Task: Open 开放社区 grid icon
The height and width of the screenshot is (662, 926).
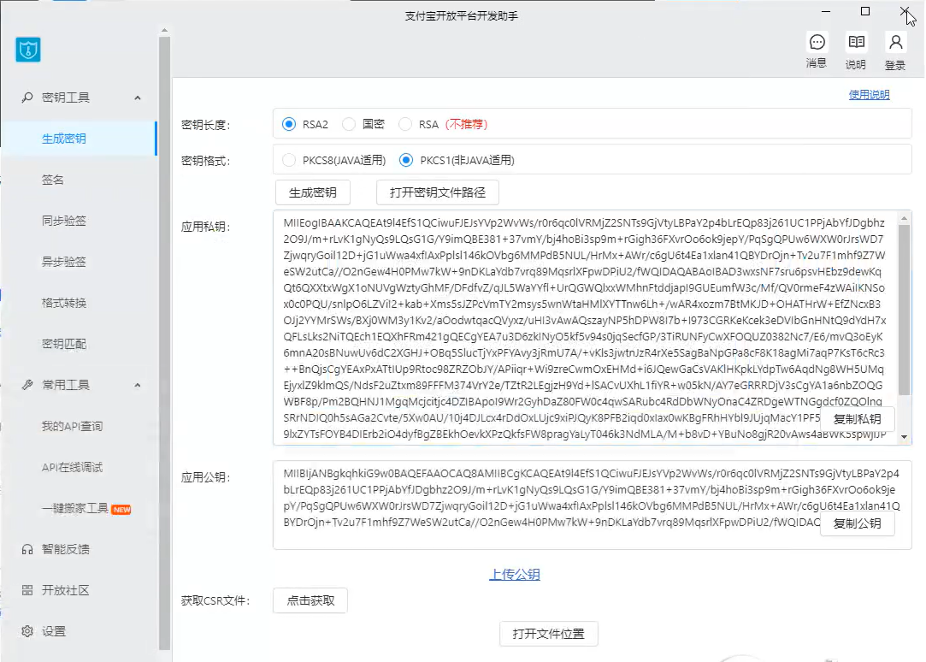Action: 27,590
